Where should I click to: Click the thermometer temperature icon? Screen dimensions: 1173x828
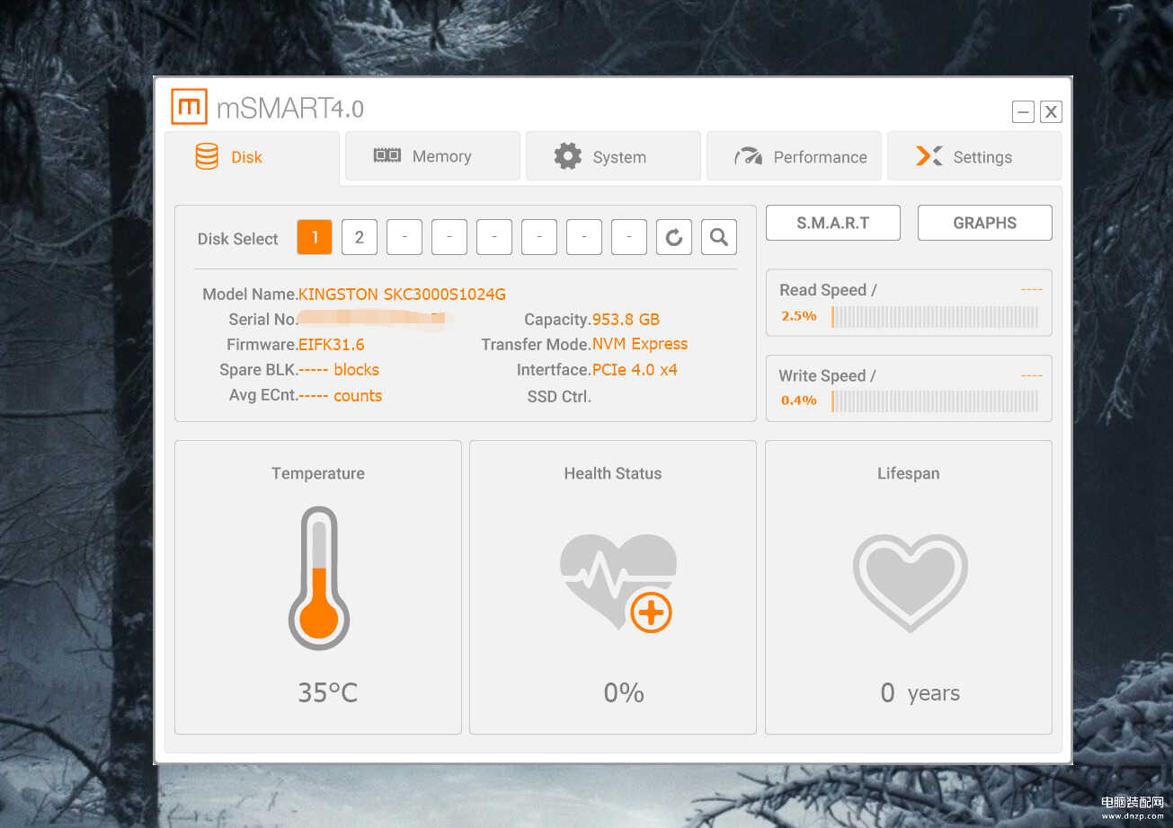point(318,578)
